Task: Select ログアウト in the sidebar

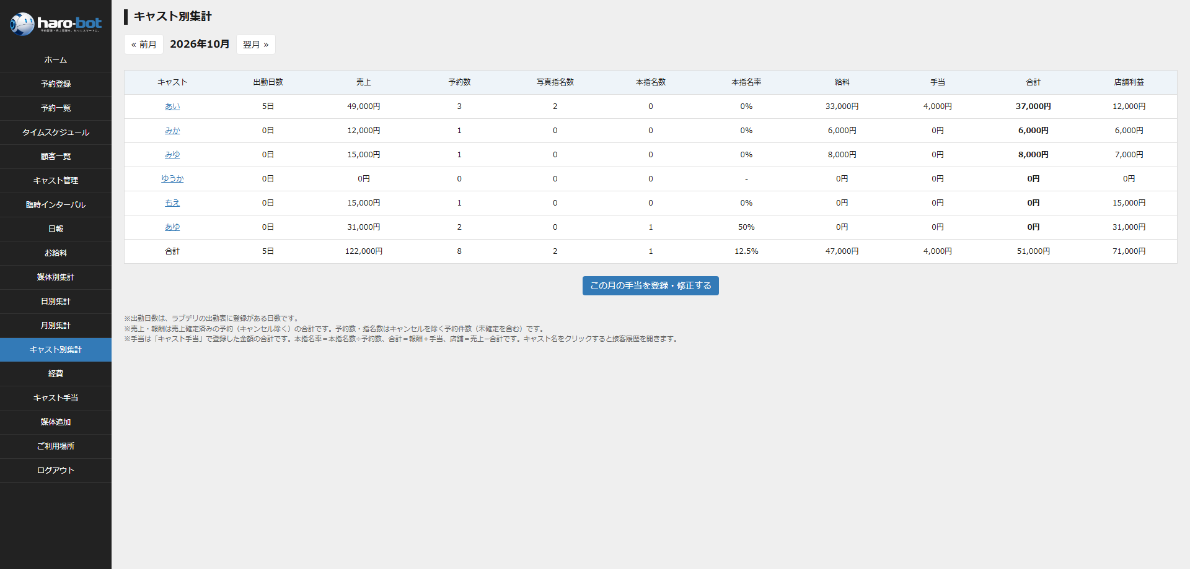Action: 56,471
